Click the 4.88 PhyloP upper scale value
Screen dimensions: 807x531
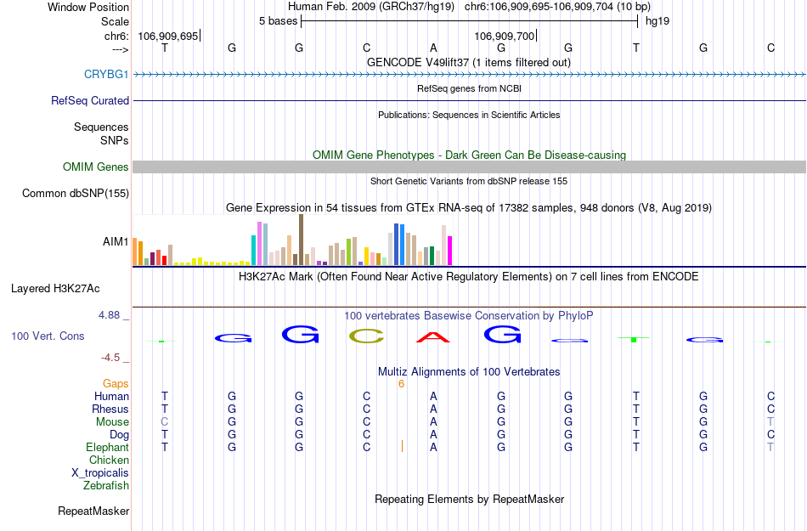pos(109,315)
